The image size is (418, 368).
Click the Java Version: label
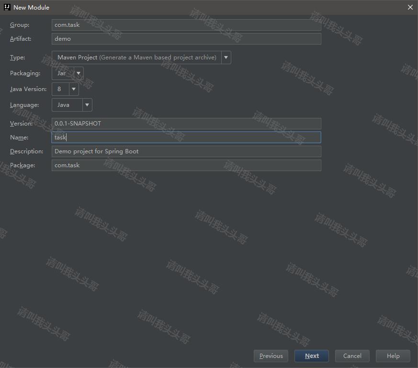(x=28, y=89)
